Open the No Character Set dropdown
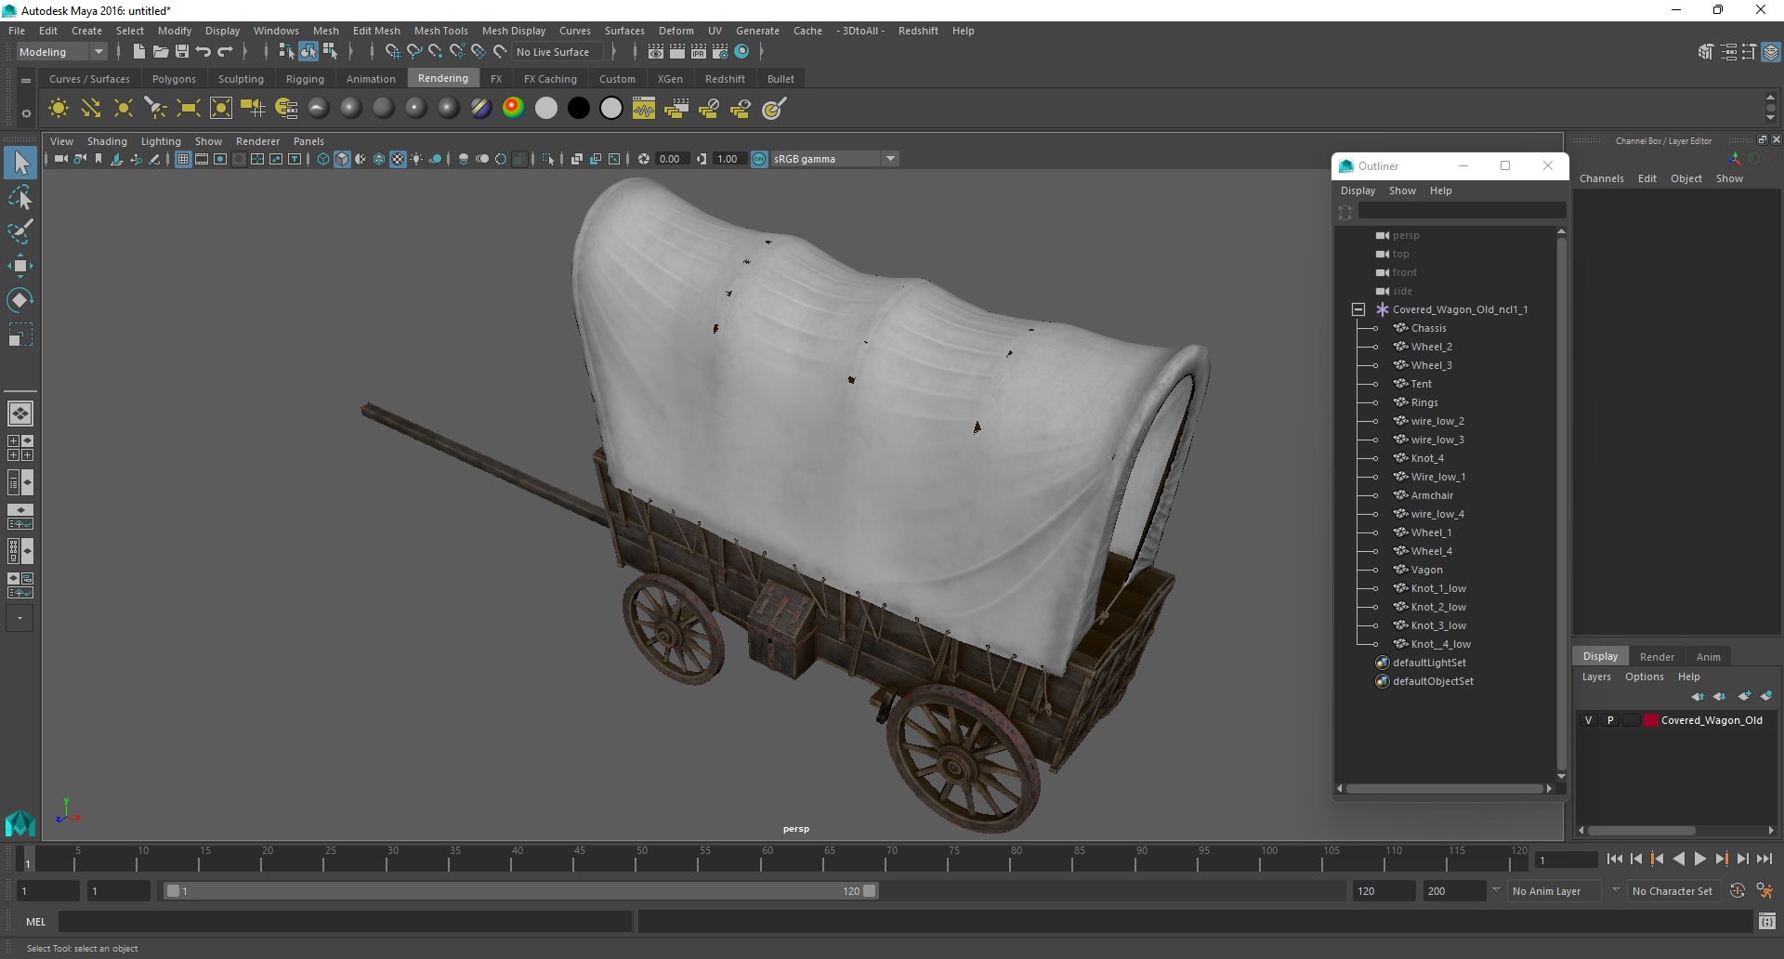1784x959 pixels. tap(1672, 891)
